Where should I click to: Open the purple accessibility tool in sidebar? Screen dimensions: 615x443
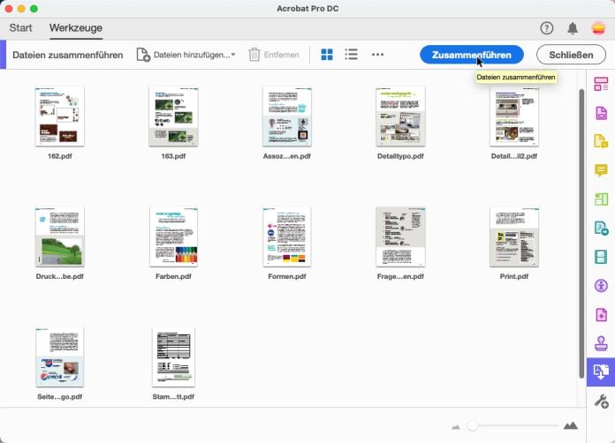click(x=601, y=285)
